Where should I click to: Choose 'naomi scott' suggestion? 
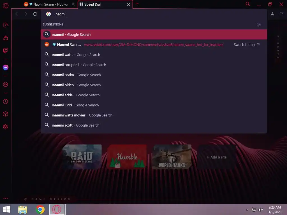[154, 125]
